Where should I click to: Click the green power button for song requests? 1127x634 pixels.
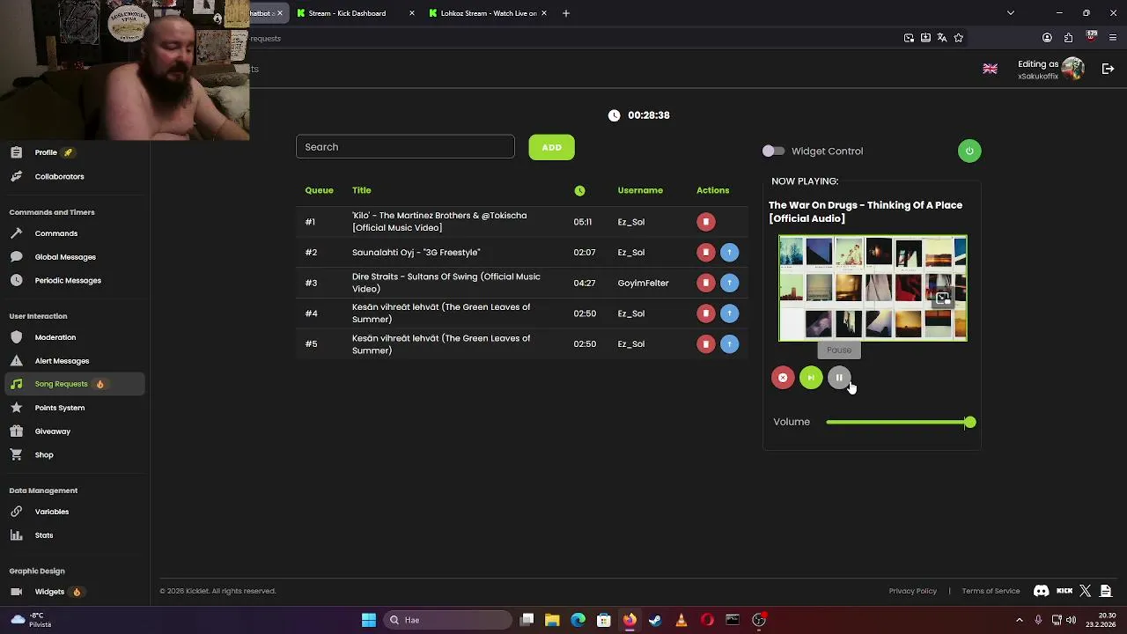pyautogui.click(x=969, y=151)
